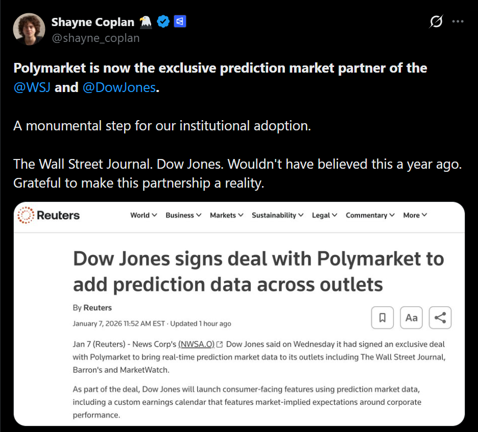Click the article share icon
Image resolution: width=478 pixels, height=432 pixels.
(440, 317)
